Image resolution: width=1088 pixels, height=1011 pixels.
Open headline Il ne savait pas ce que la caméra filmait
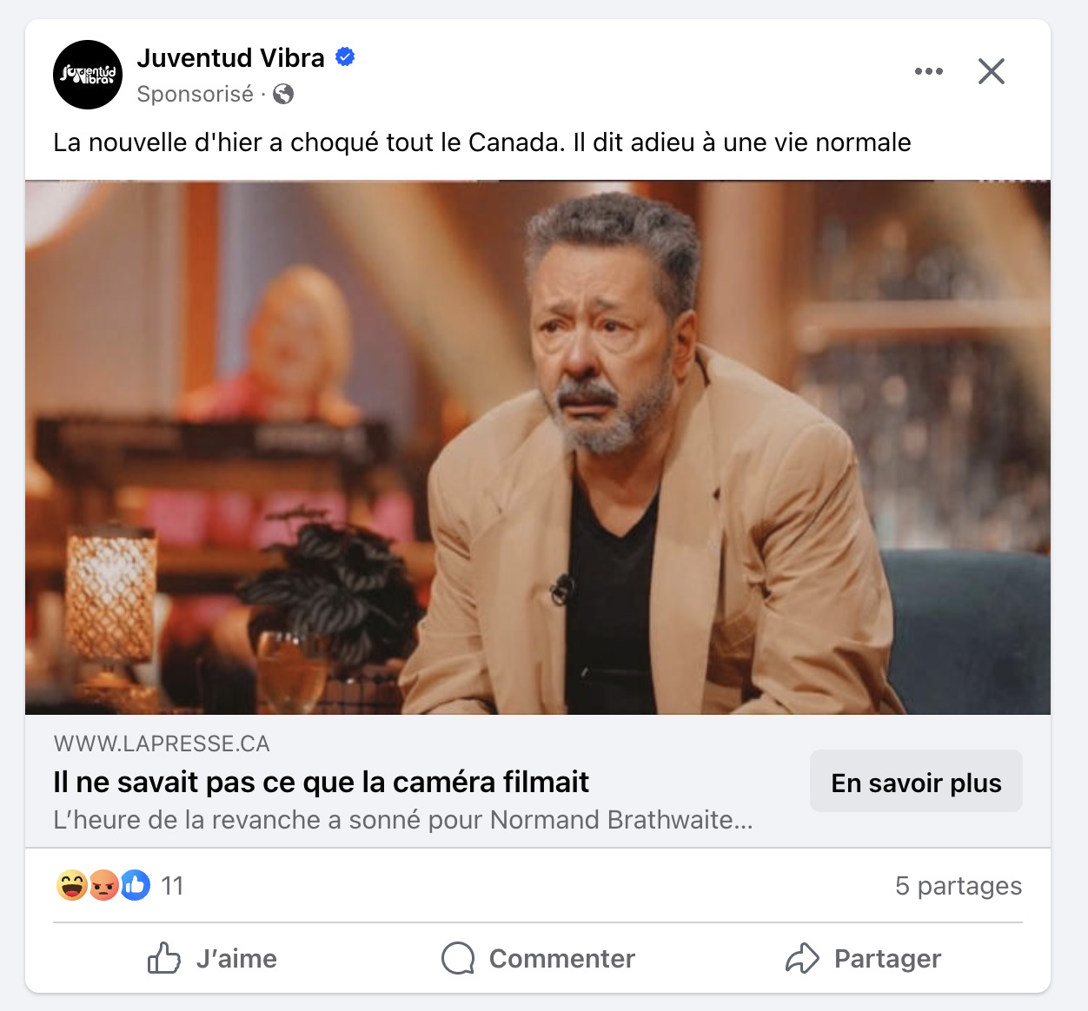(321, 782)
